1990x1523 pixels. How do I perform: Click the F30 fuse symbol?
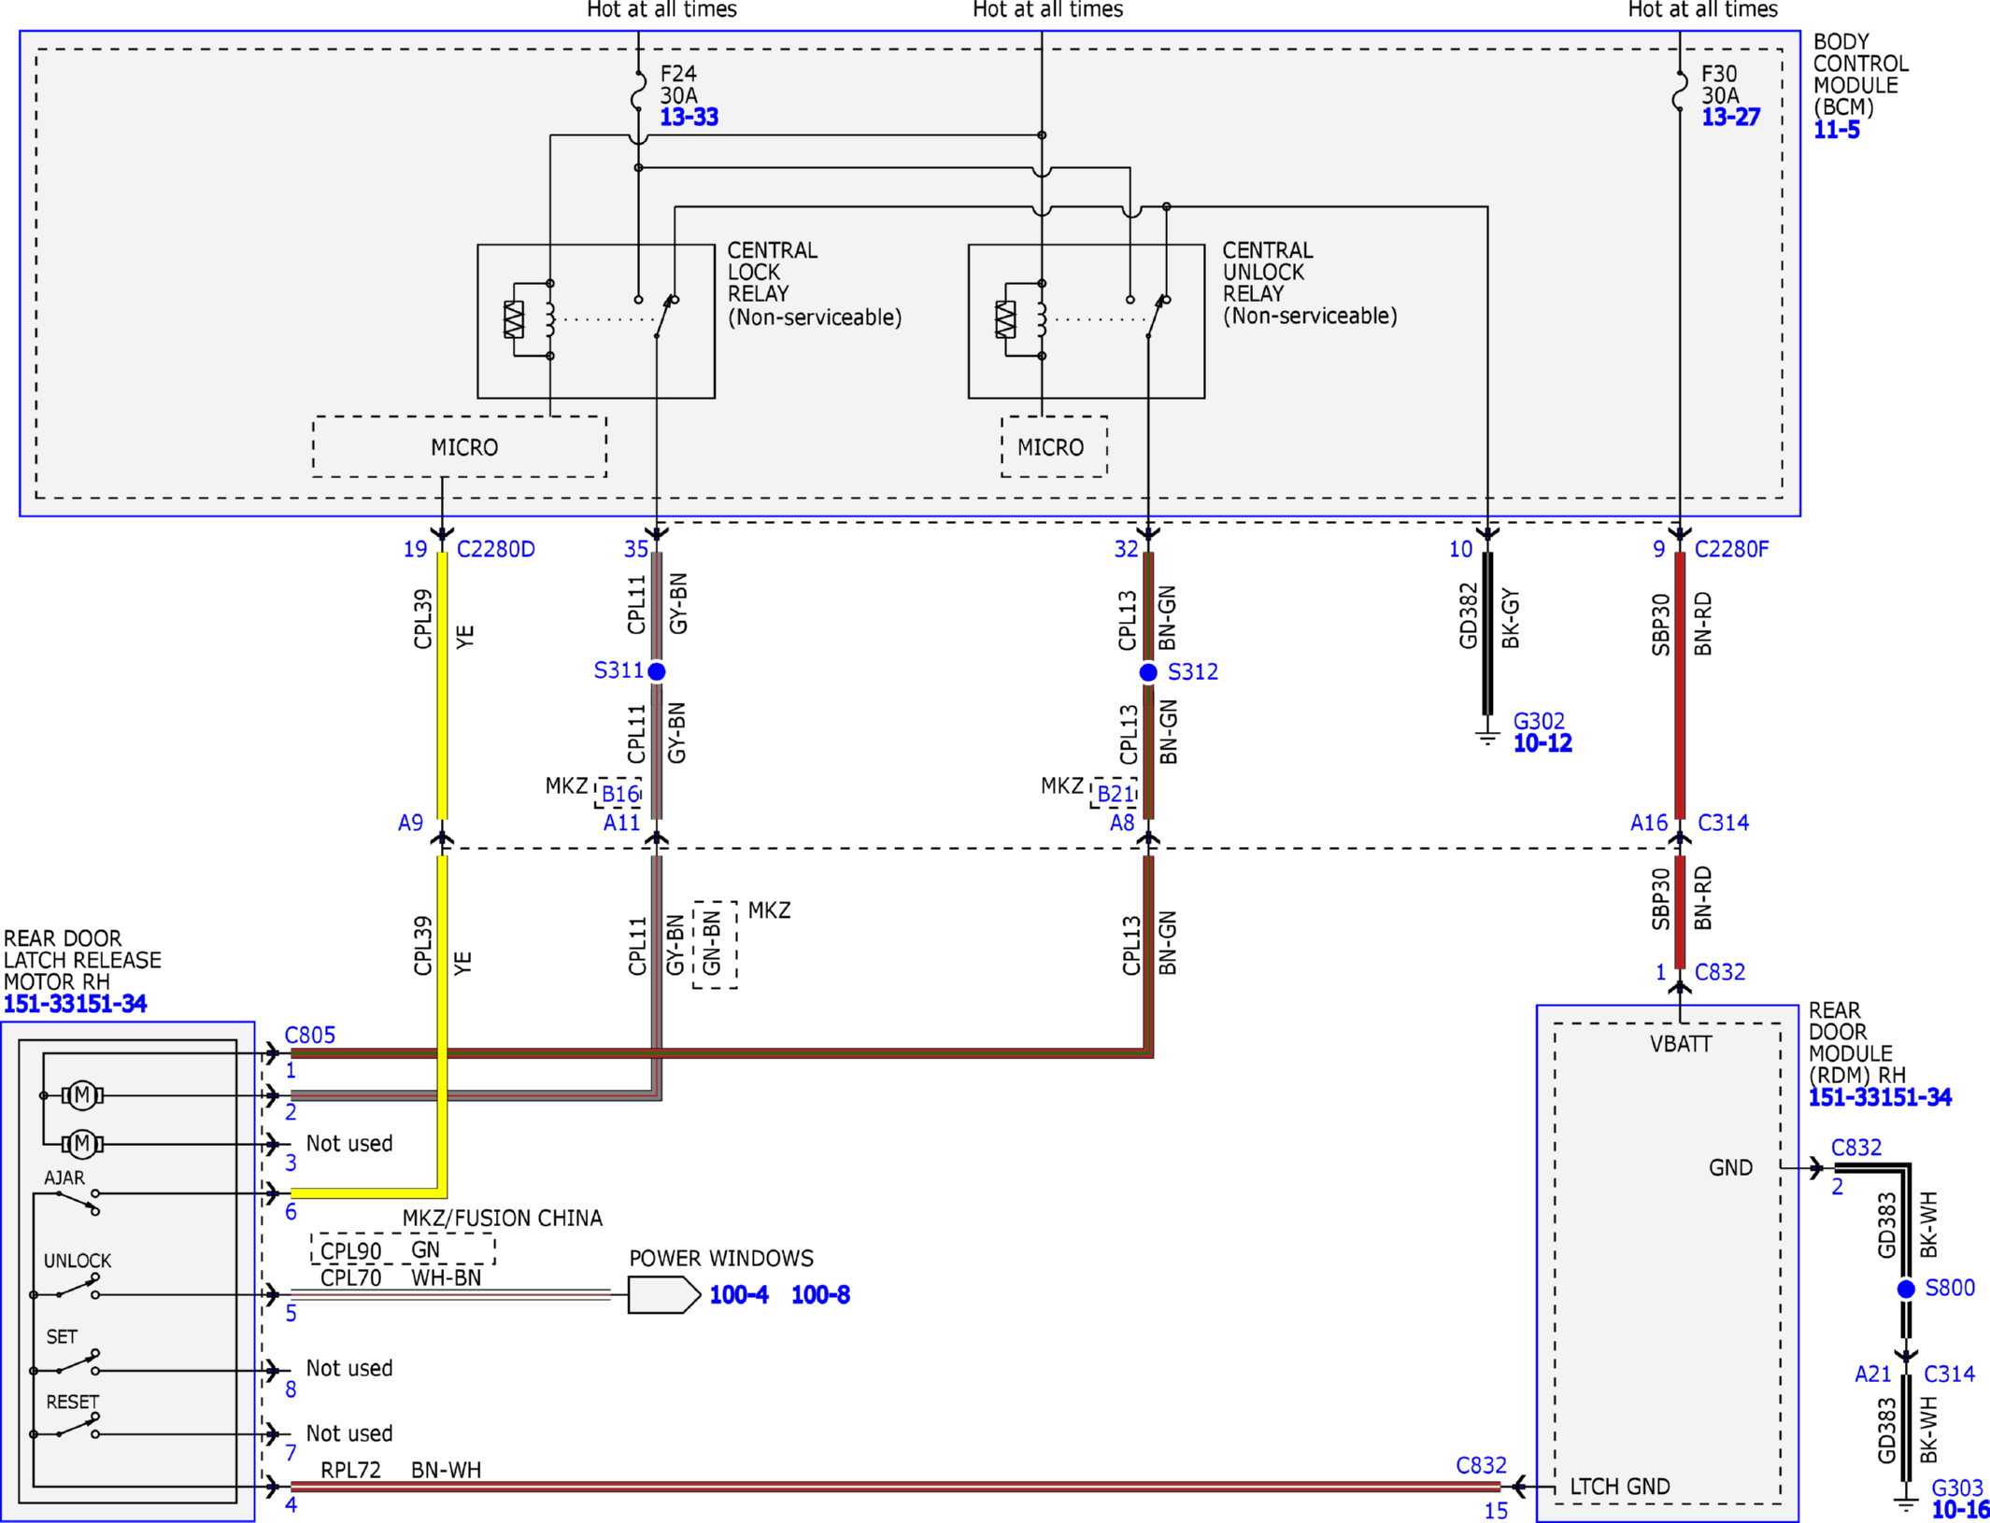point(1680,91)
